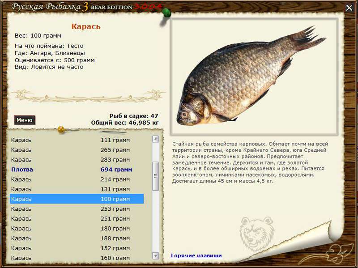
Task: Click the bear head watermark
Action: [x=257, y=233]
